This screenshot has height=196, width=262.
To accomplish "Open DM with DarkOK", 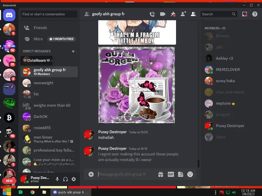I will click(x=49, y=117).
